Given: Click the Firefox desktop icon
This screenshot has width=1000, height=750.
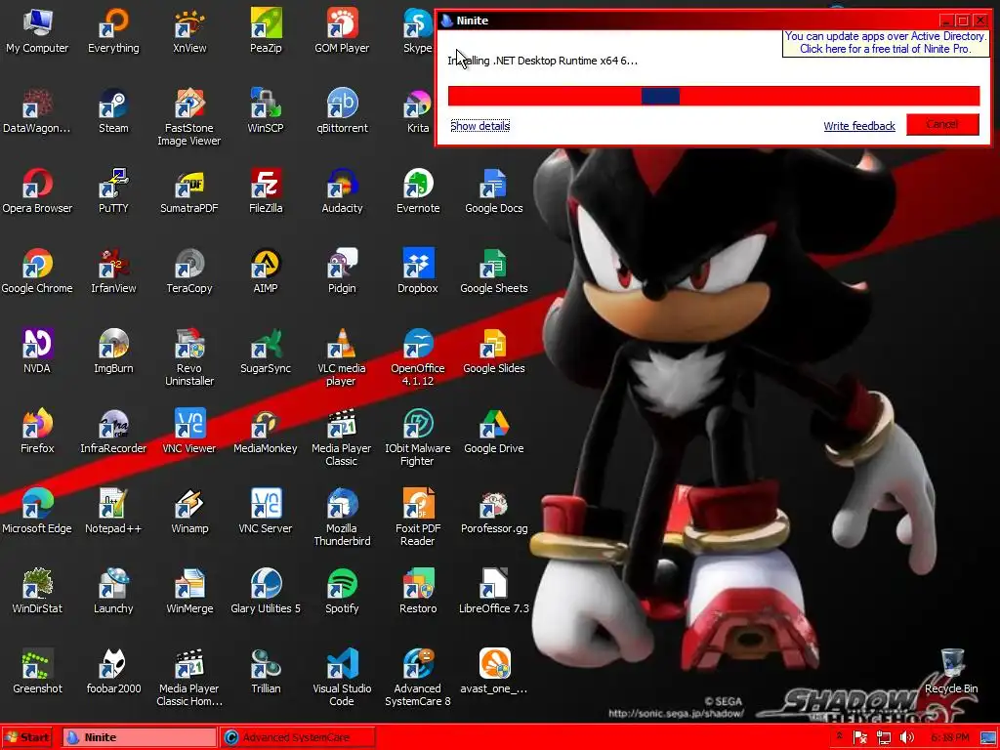Looking at the screenshot, I should [x=37, y=431].
